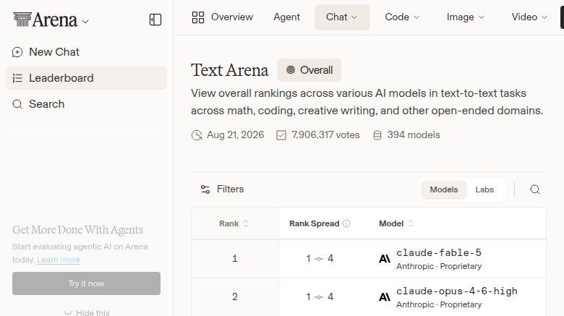Expand the Arena dropdown chevron

pos(85,22)
